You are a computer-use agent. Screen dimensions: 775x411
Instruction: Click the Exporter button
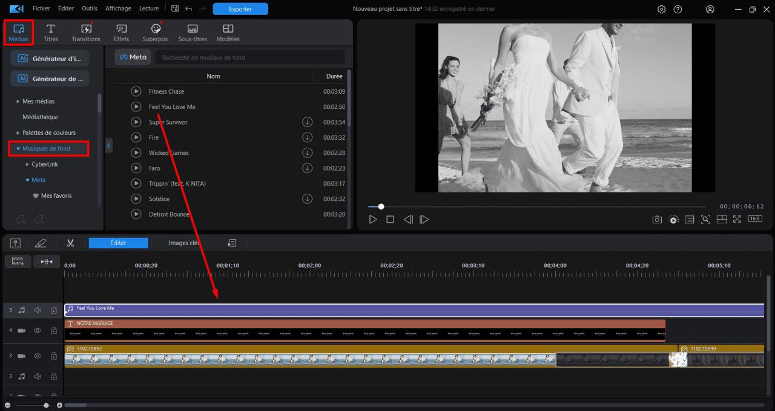tap(240, 9)
